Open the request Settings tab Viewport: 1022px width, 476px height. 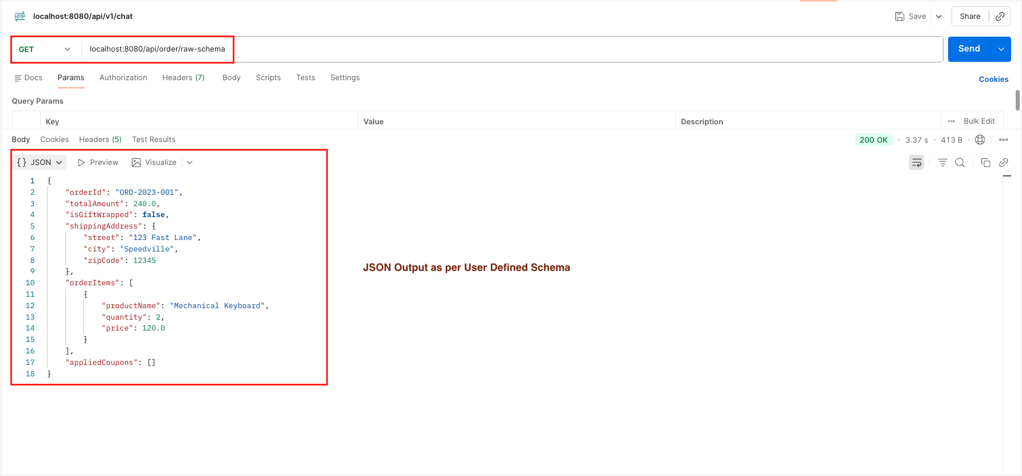(345, 77)
